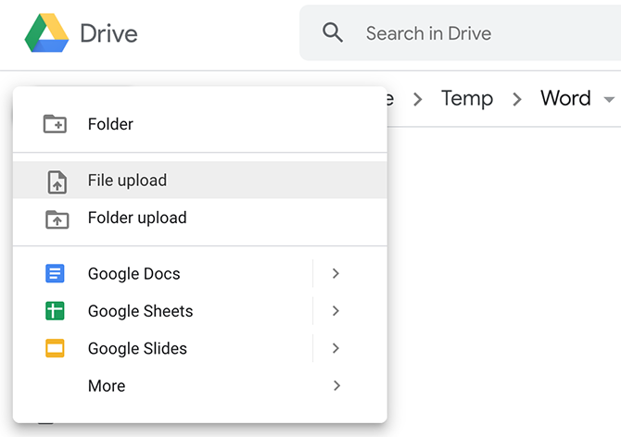Click the Folder upload icon
Image resolution: width=621 pixels, height=437 pixels.
(56, 219)
